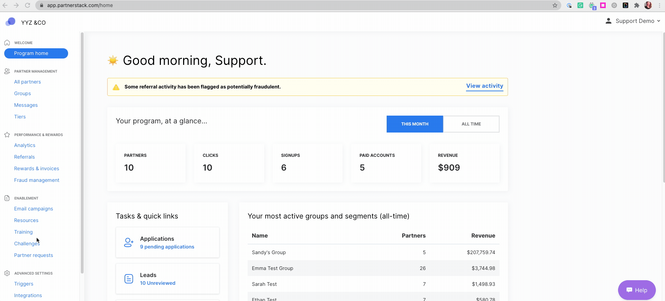This screenshot has height=301, width=665.
Task: Open the Support Demo account dropdown
Action: (x=633, y=21)
